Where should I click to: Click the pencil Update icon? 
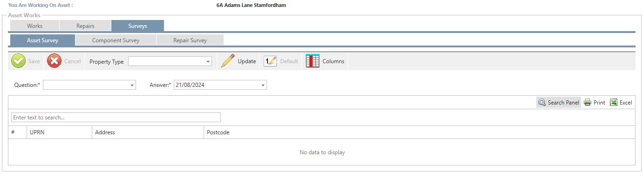(x=228, y=61)
